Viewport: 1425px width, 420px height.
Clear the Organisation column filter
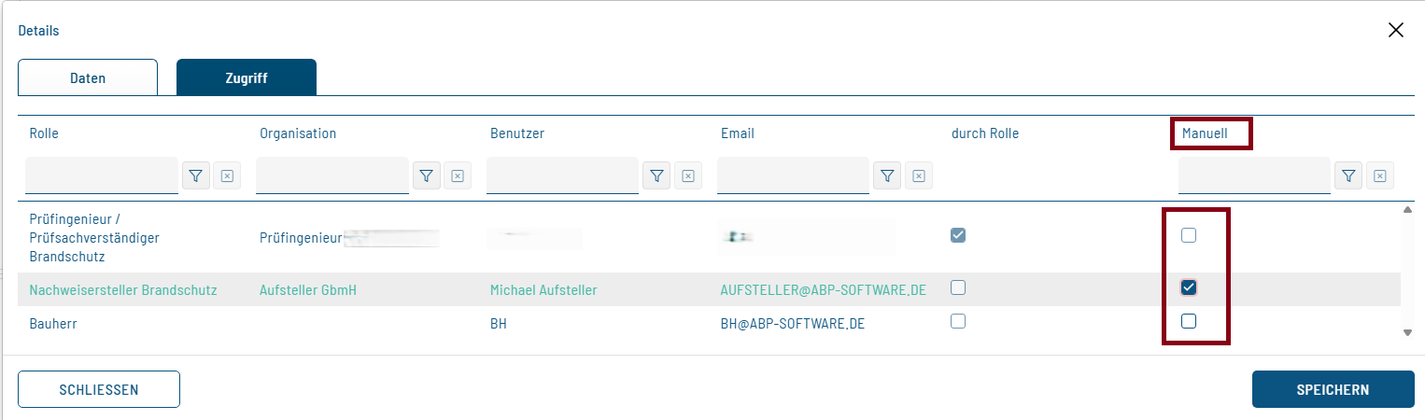457,175
